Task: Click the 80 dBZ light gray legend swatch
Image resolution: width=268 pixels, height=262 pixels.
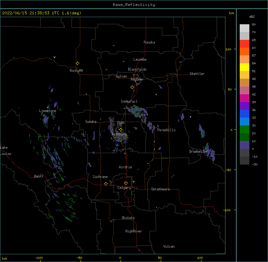Action: coord(244,28)
